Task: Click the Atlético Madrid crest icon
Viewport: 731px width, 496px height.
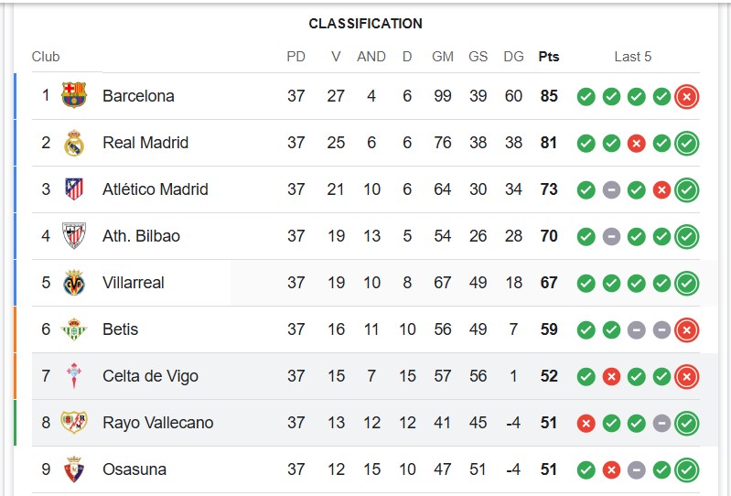Action: [74, 189]
